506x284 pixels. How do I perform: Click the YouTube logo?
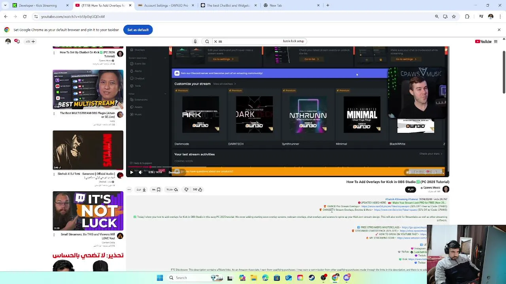click(x=483, y=41)
